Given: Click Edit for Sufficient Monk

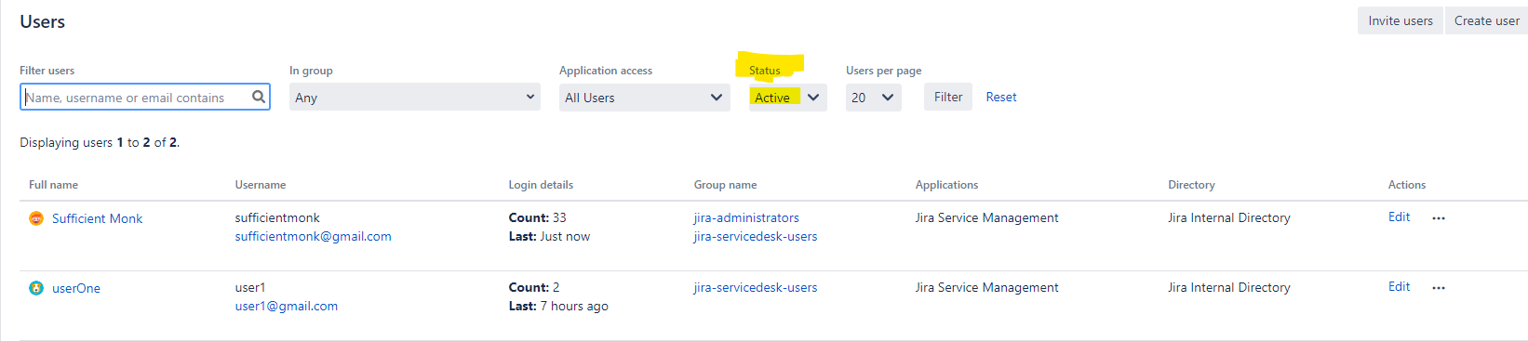Looking at the screenshot, I should tap(1399, 216).
